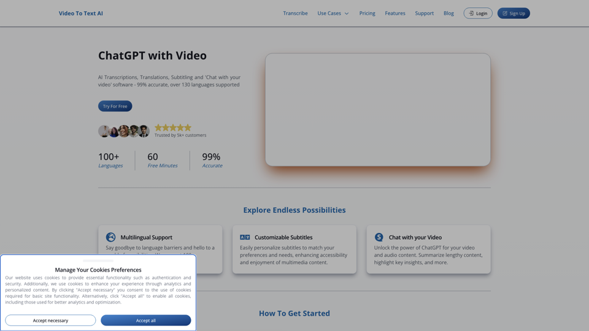Click the Try For Free button

[x=115, y=106]
